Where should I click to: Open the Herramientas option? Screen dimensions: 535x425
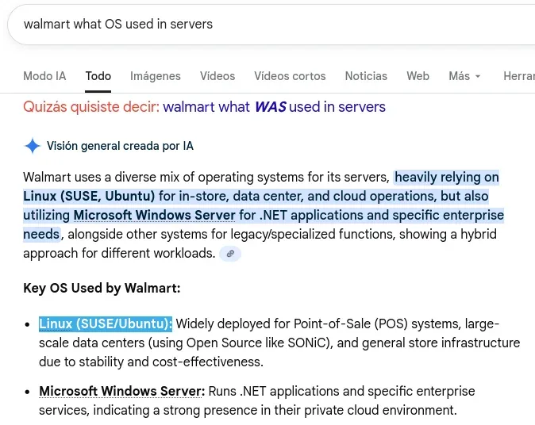(519, 76)
